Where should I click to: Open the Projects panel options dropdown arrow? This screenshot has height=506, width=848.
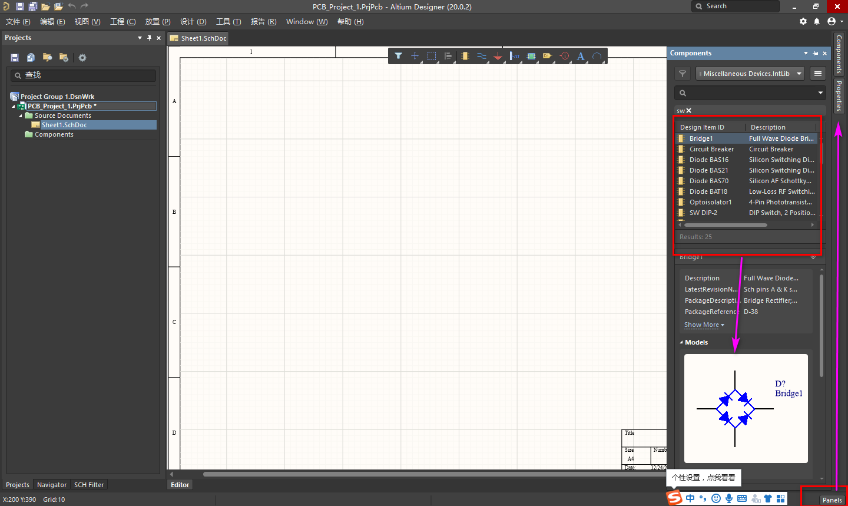pyautogui.click(x=140, y=38)
